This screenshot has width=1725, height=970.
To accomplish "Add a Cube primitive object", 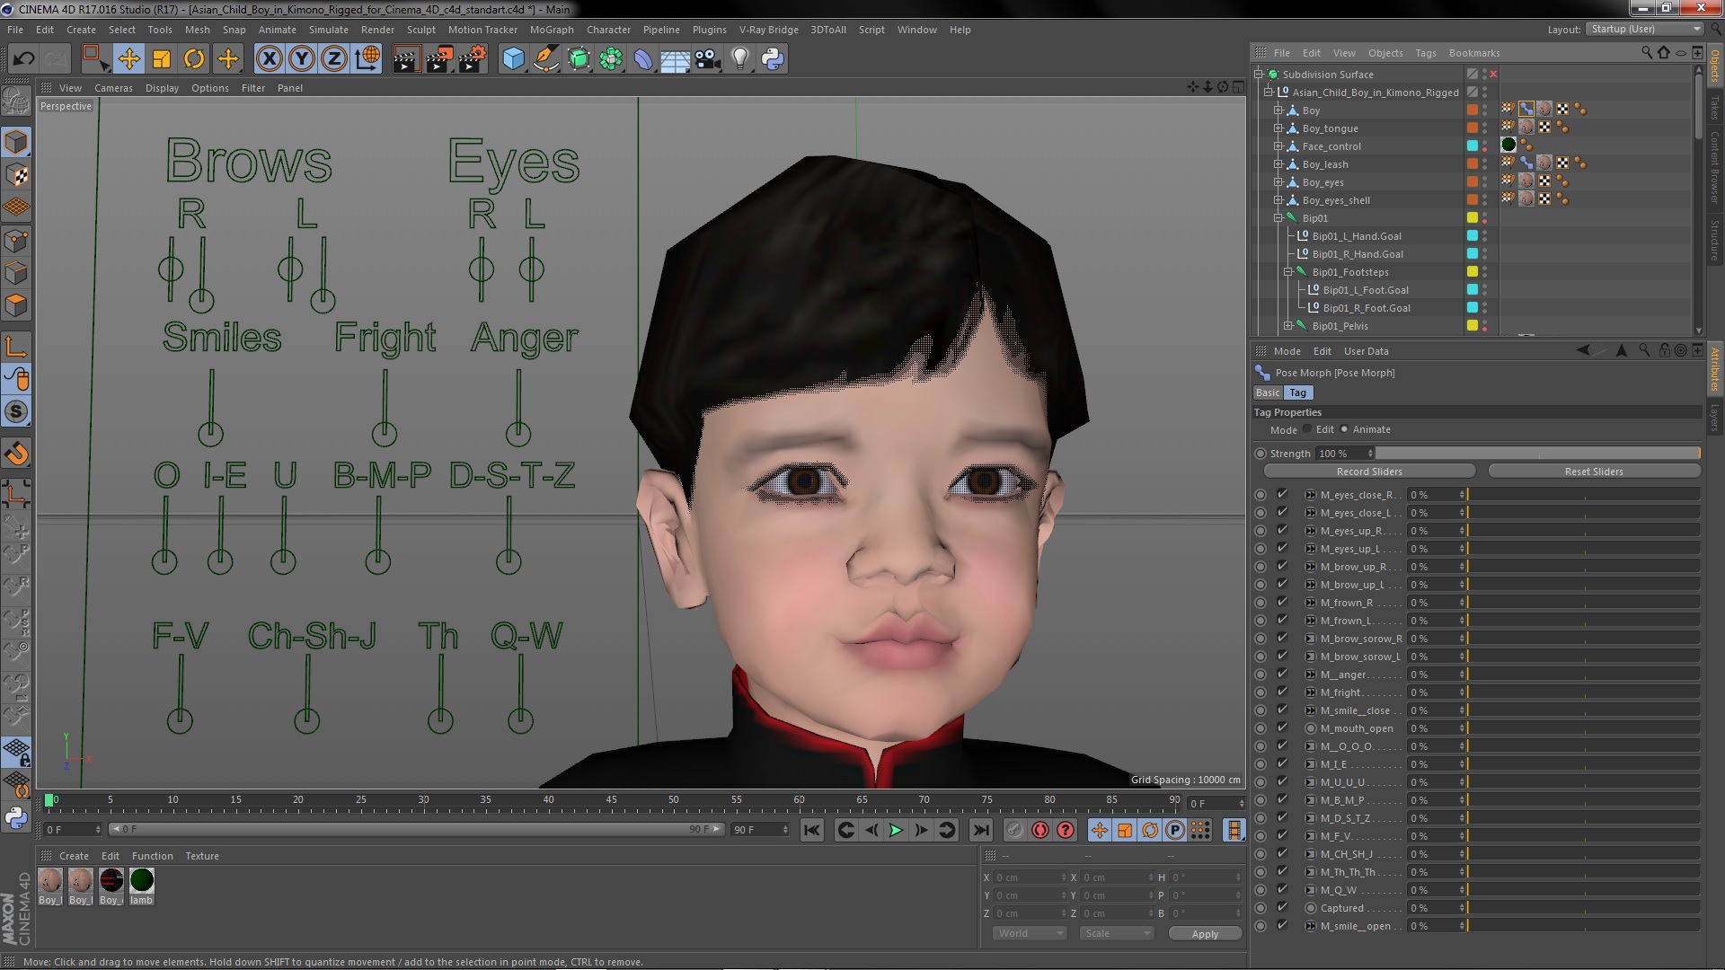I will click(x=513, y=59).
